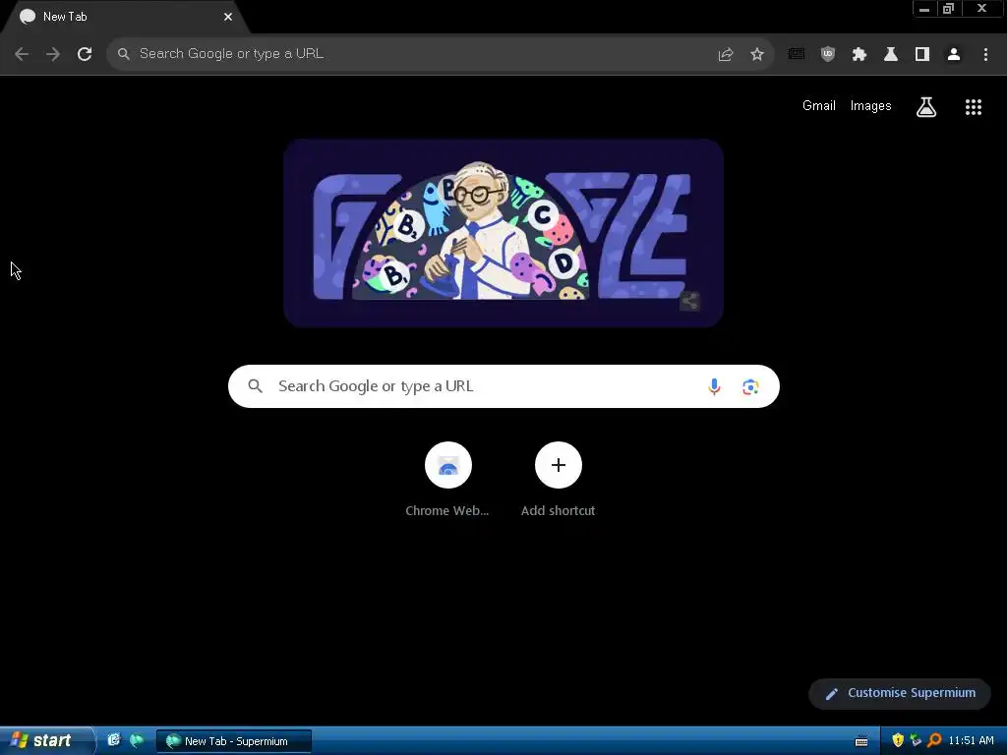Go back using the browser back arrow
The height and width of the screenshot is (755, 1007).
pyautogui.click(x=22, y=54)
